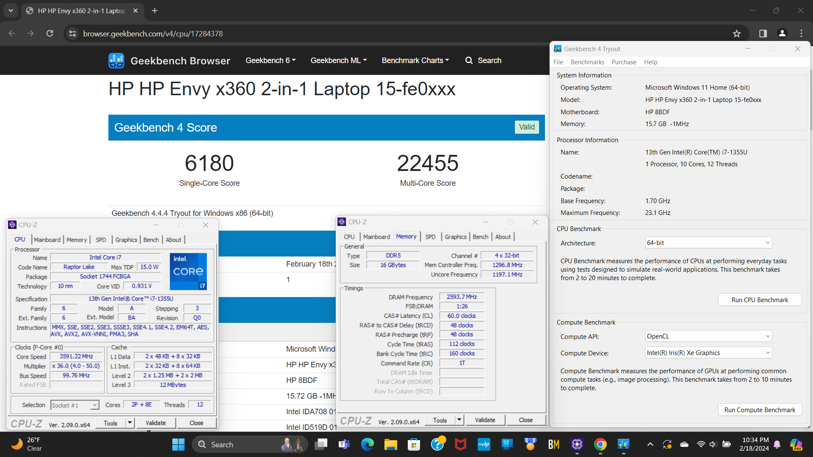Click Validate in left CPU-Z window
This screenshot has width=813, height=457.
(156, 423)
